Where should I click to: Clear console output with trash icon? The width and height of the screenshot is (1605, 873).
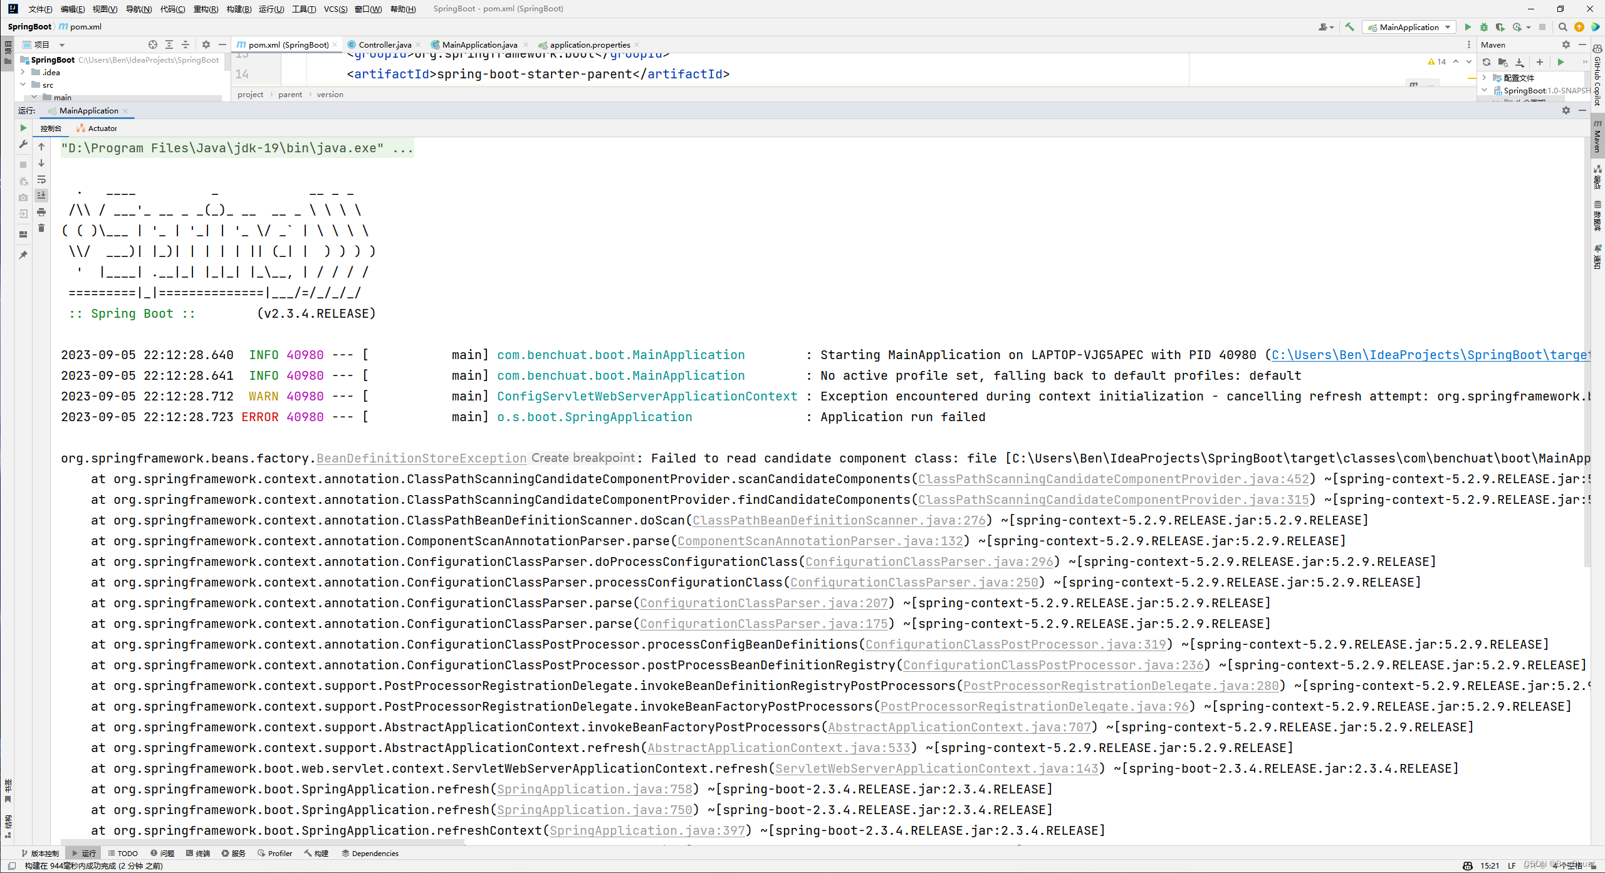(x=41, y=227)
